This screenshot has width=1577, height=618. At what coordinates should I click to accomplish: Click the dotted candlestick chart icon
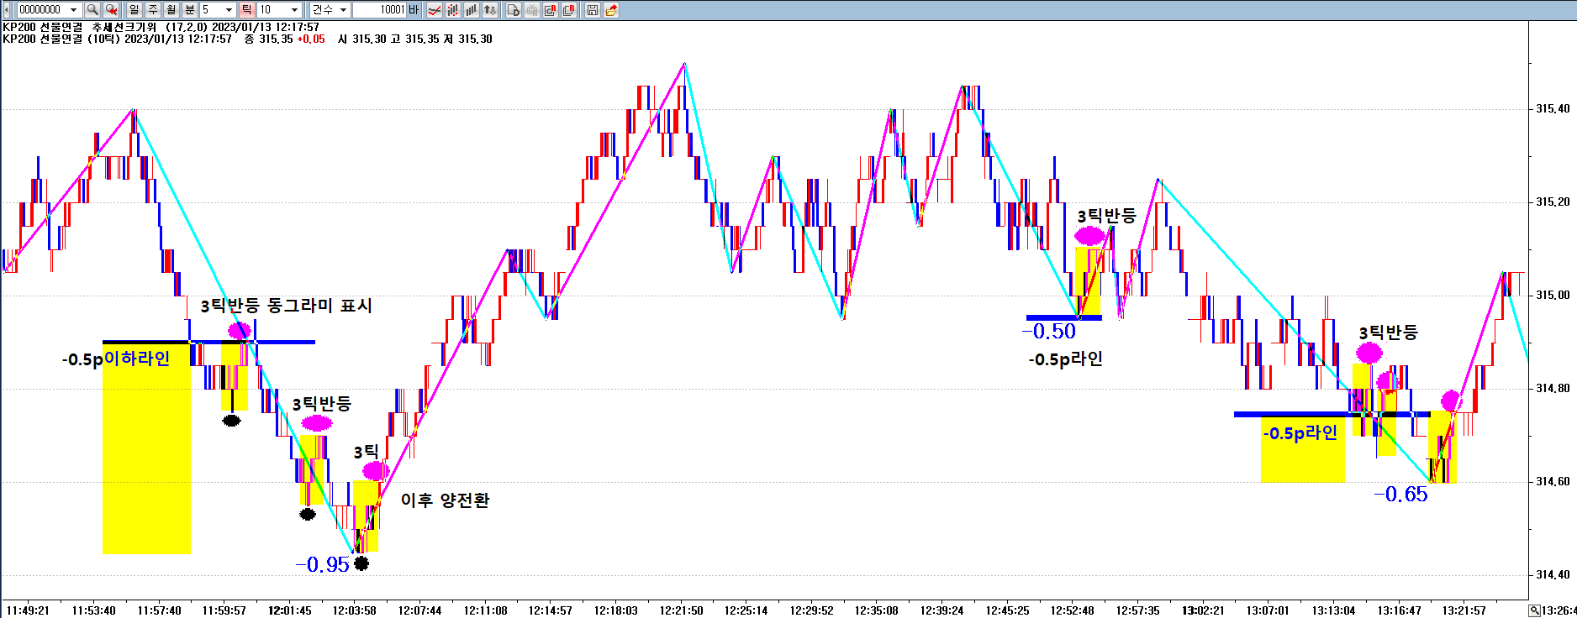(453, 10)
